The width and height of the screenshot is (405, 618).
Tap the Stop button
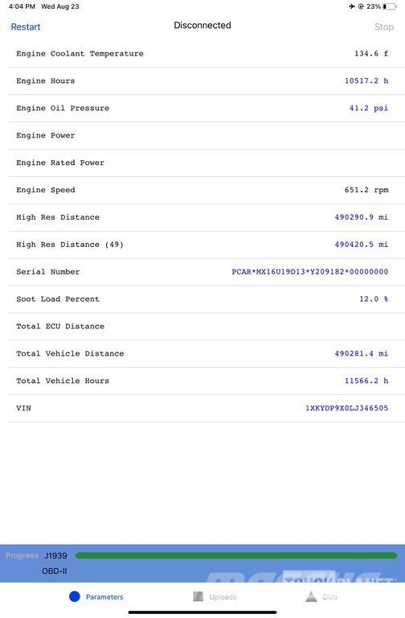pos(384,27)
